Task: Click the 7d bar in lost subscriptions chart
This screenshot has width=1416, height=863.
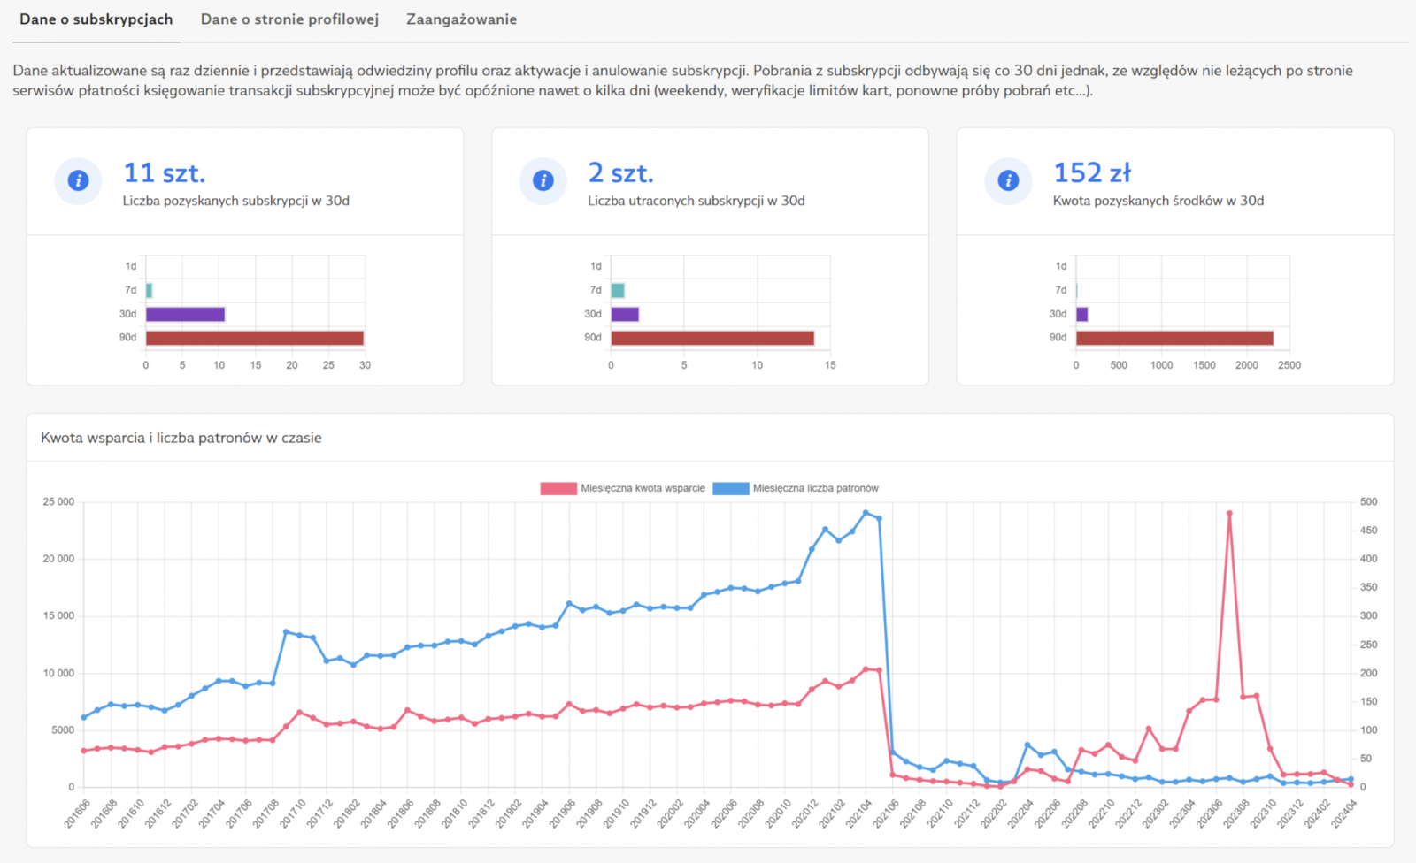Action: click(618, 290)
